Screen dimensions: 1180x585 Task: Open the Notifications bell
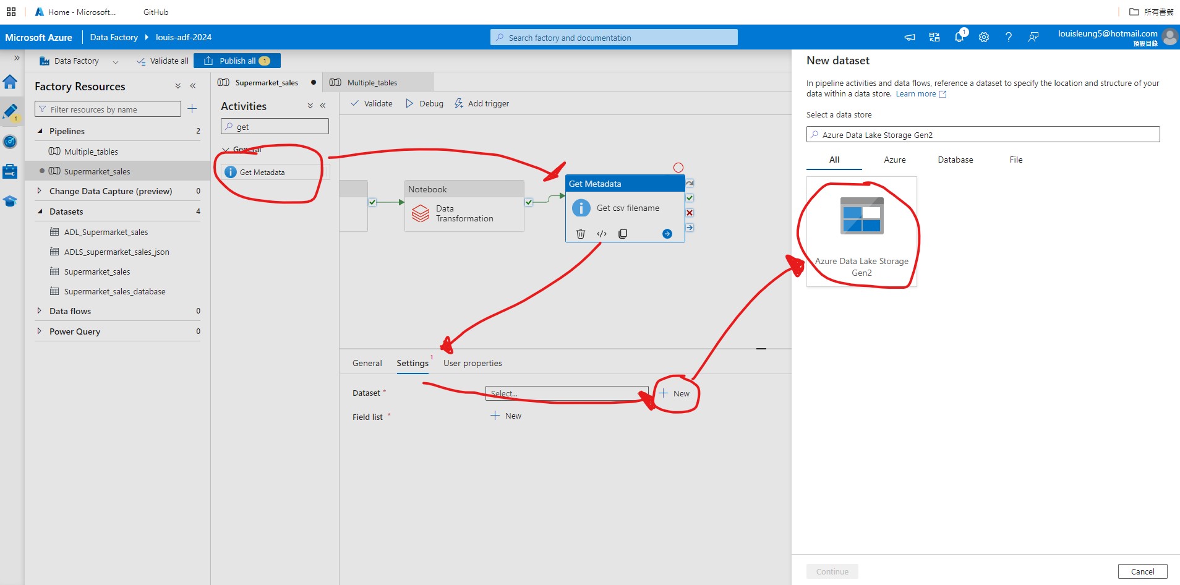coord(959,36)
